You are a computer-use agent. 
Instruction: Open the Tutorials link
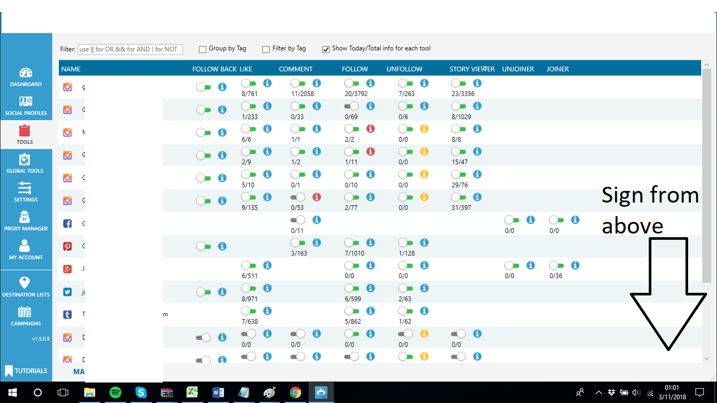point(26,370)
